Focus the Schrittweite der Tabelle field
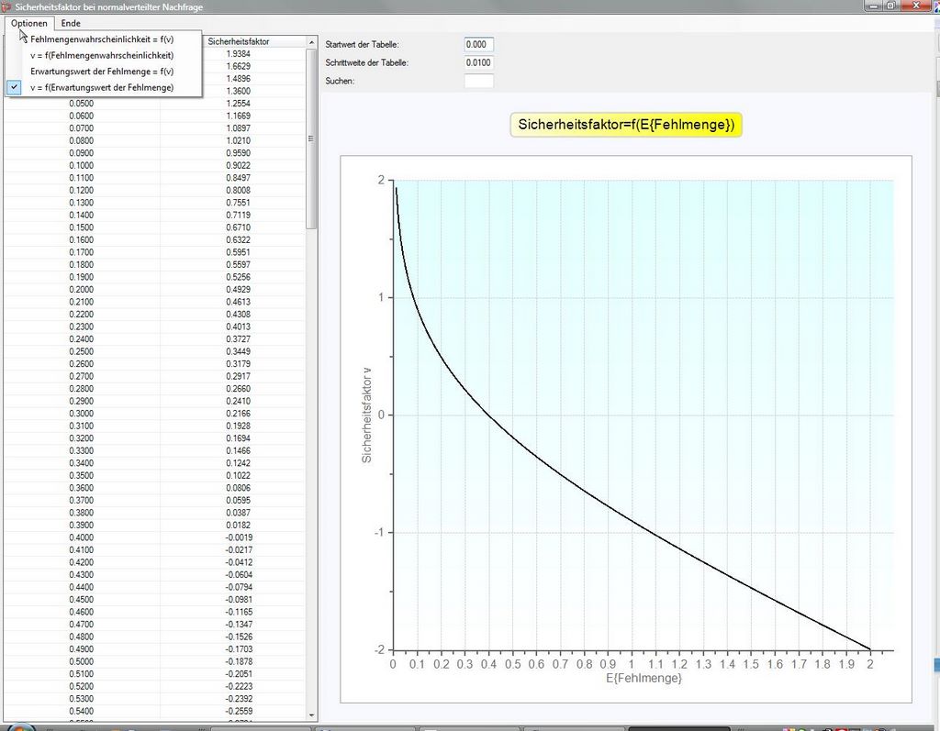This screenshot has width=940, height=731. 478,63
